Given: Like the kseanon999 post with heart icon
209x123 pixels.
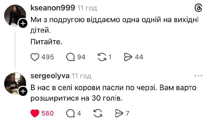Looking at the screenshot, I should 34,57.
